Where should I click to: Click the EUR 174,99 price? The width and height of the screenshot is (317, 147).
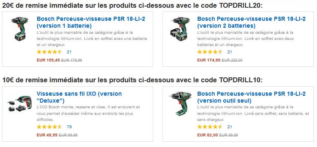(209, 60)
